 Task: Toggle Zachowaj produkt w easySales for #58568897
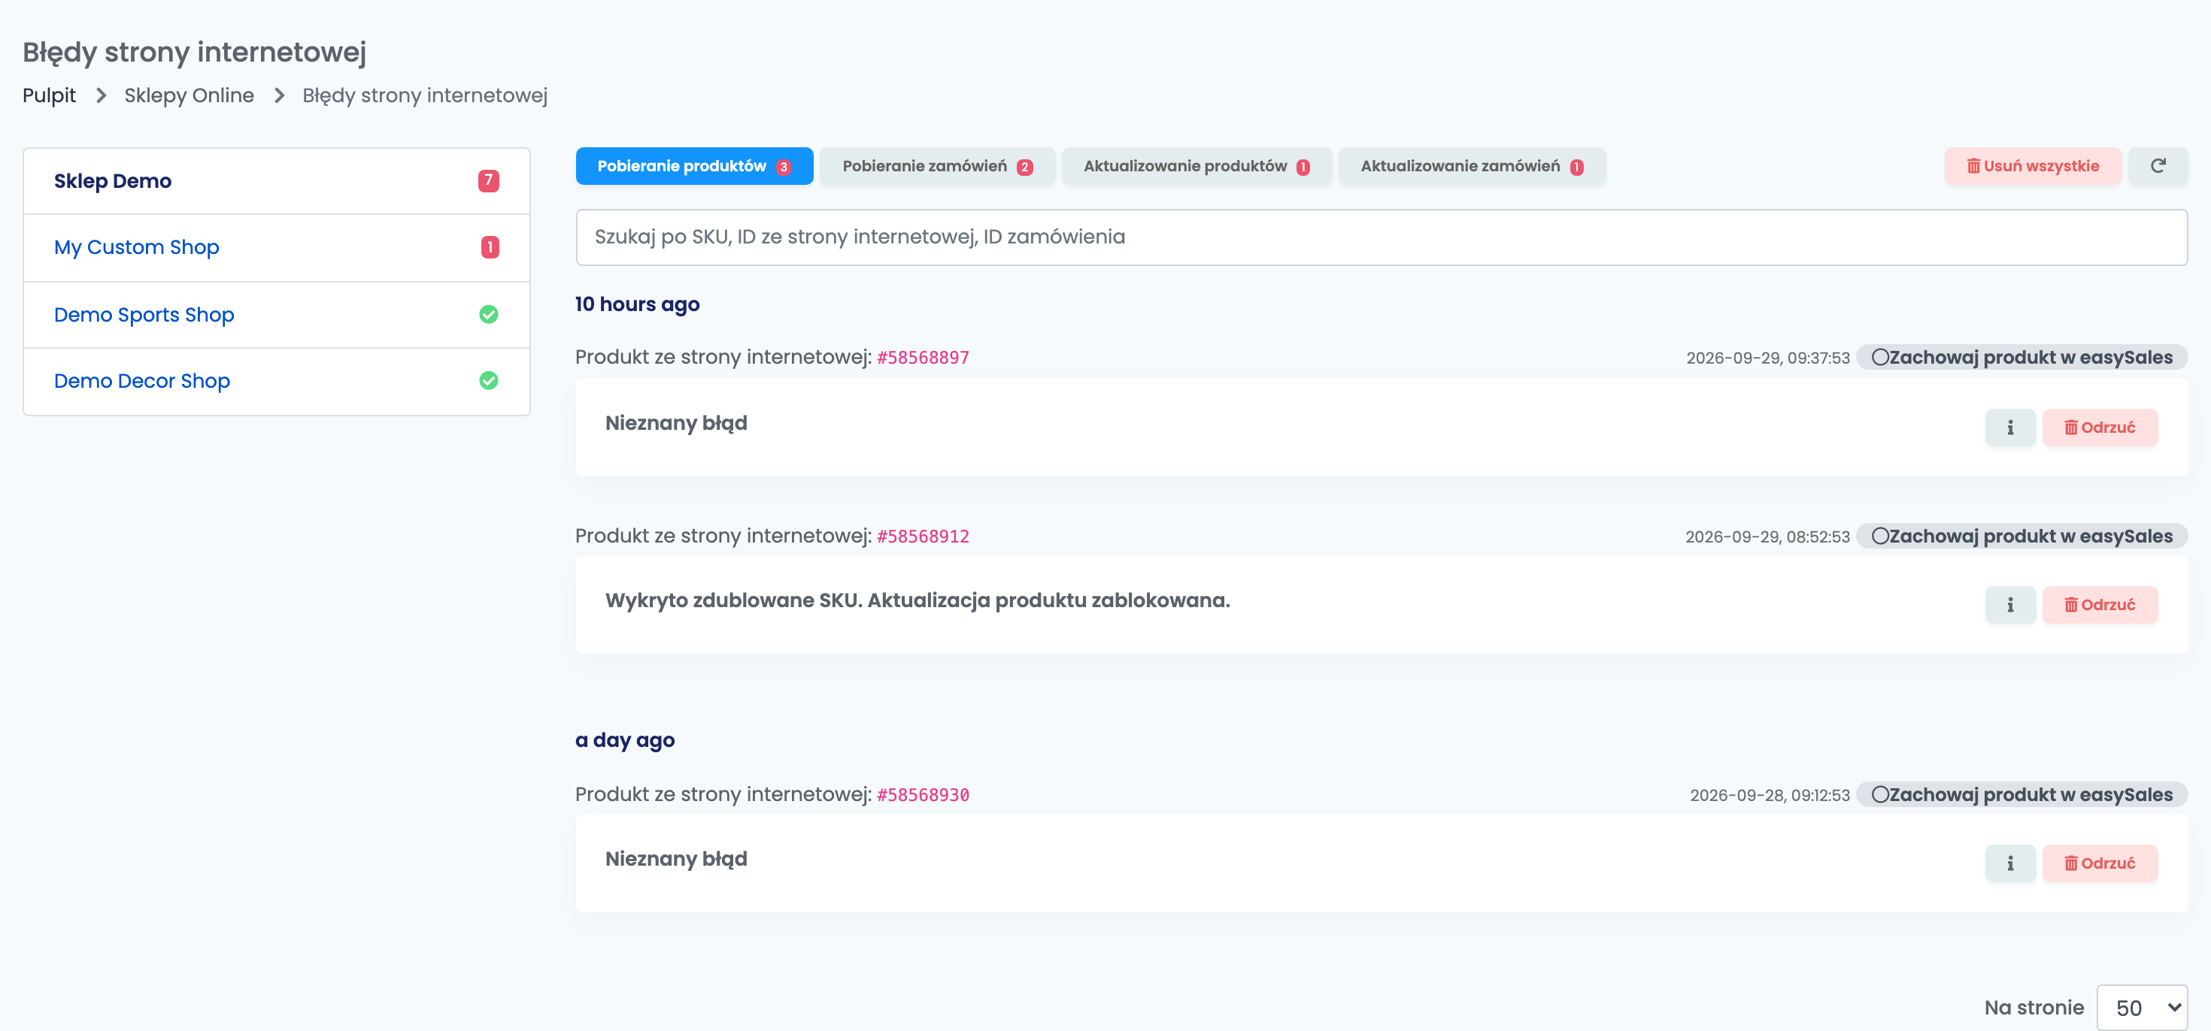pyautogui.click(x=2021, y=358)
